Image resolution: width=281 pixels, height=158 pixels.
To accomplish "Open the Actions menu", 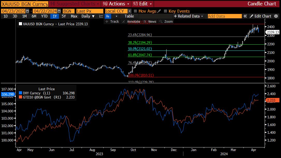I will 116,4.
